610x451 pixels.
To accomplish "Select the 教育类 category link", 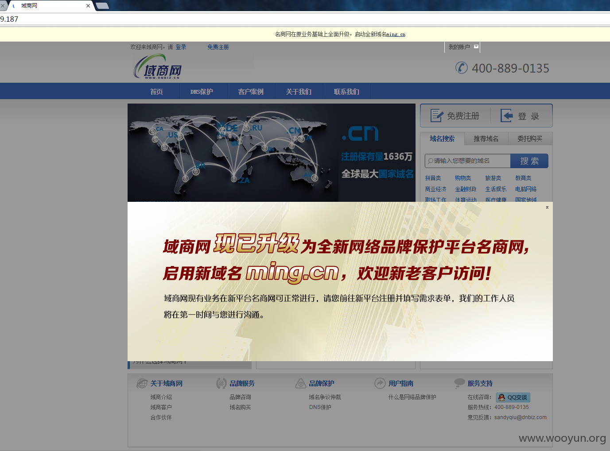I will click(523, 178).
